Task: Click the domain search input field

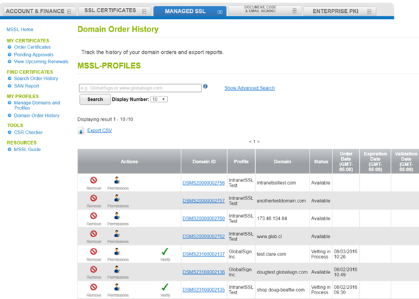Action: click(140, 88)
